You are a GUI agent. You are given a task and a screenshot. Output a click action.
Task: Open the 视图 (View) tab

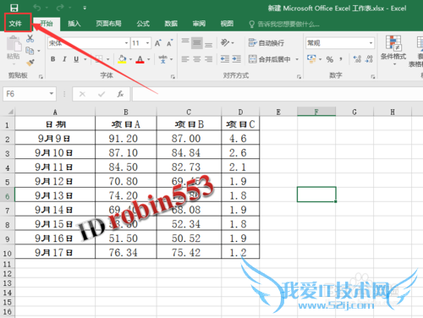[x=227, y=24]
